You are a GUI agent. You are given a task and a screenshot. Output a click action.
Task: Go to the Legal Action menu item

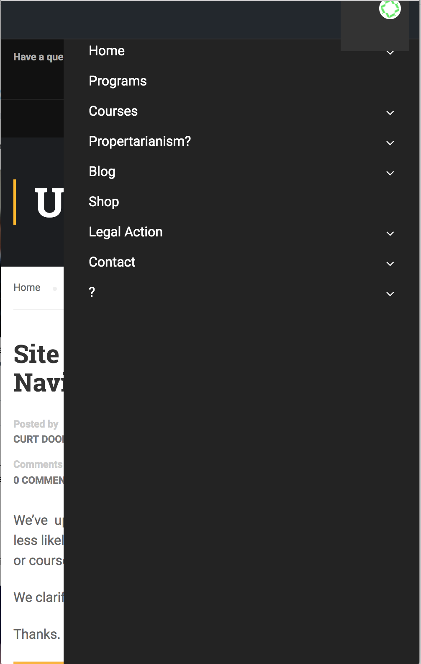point(126,232)
